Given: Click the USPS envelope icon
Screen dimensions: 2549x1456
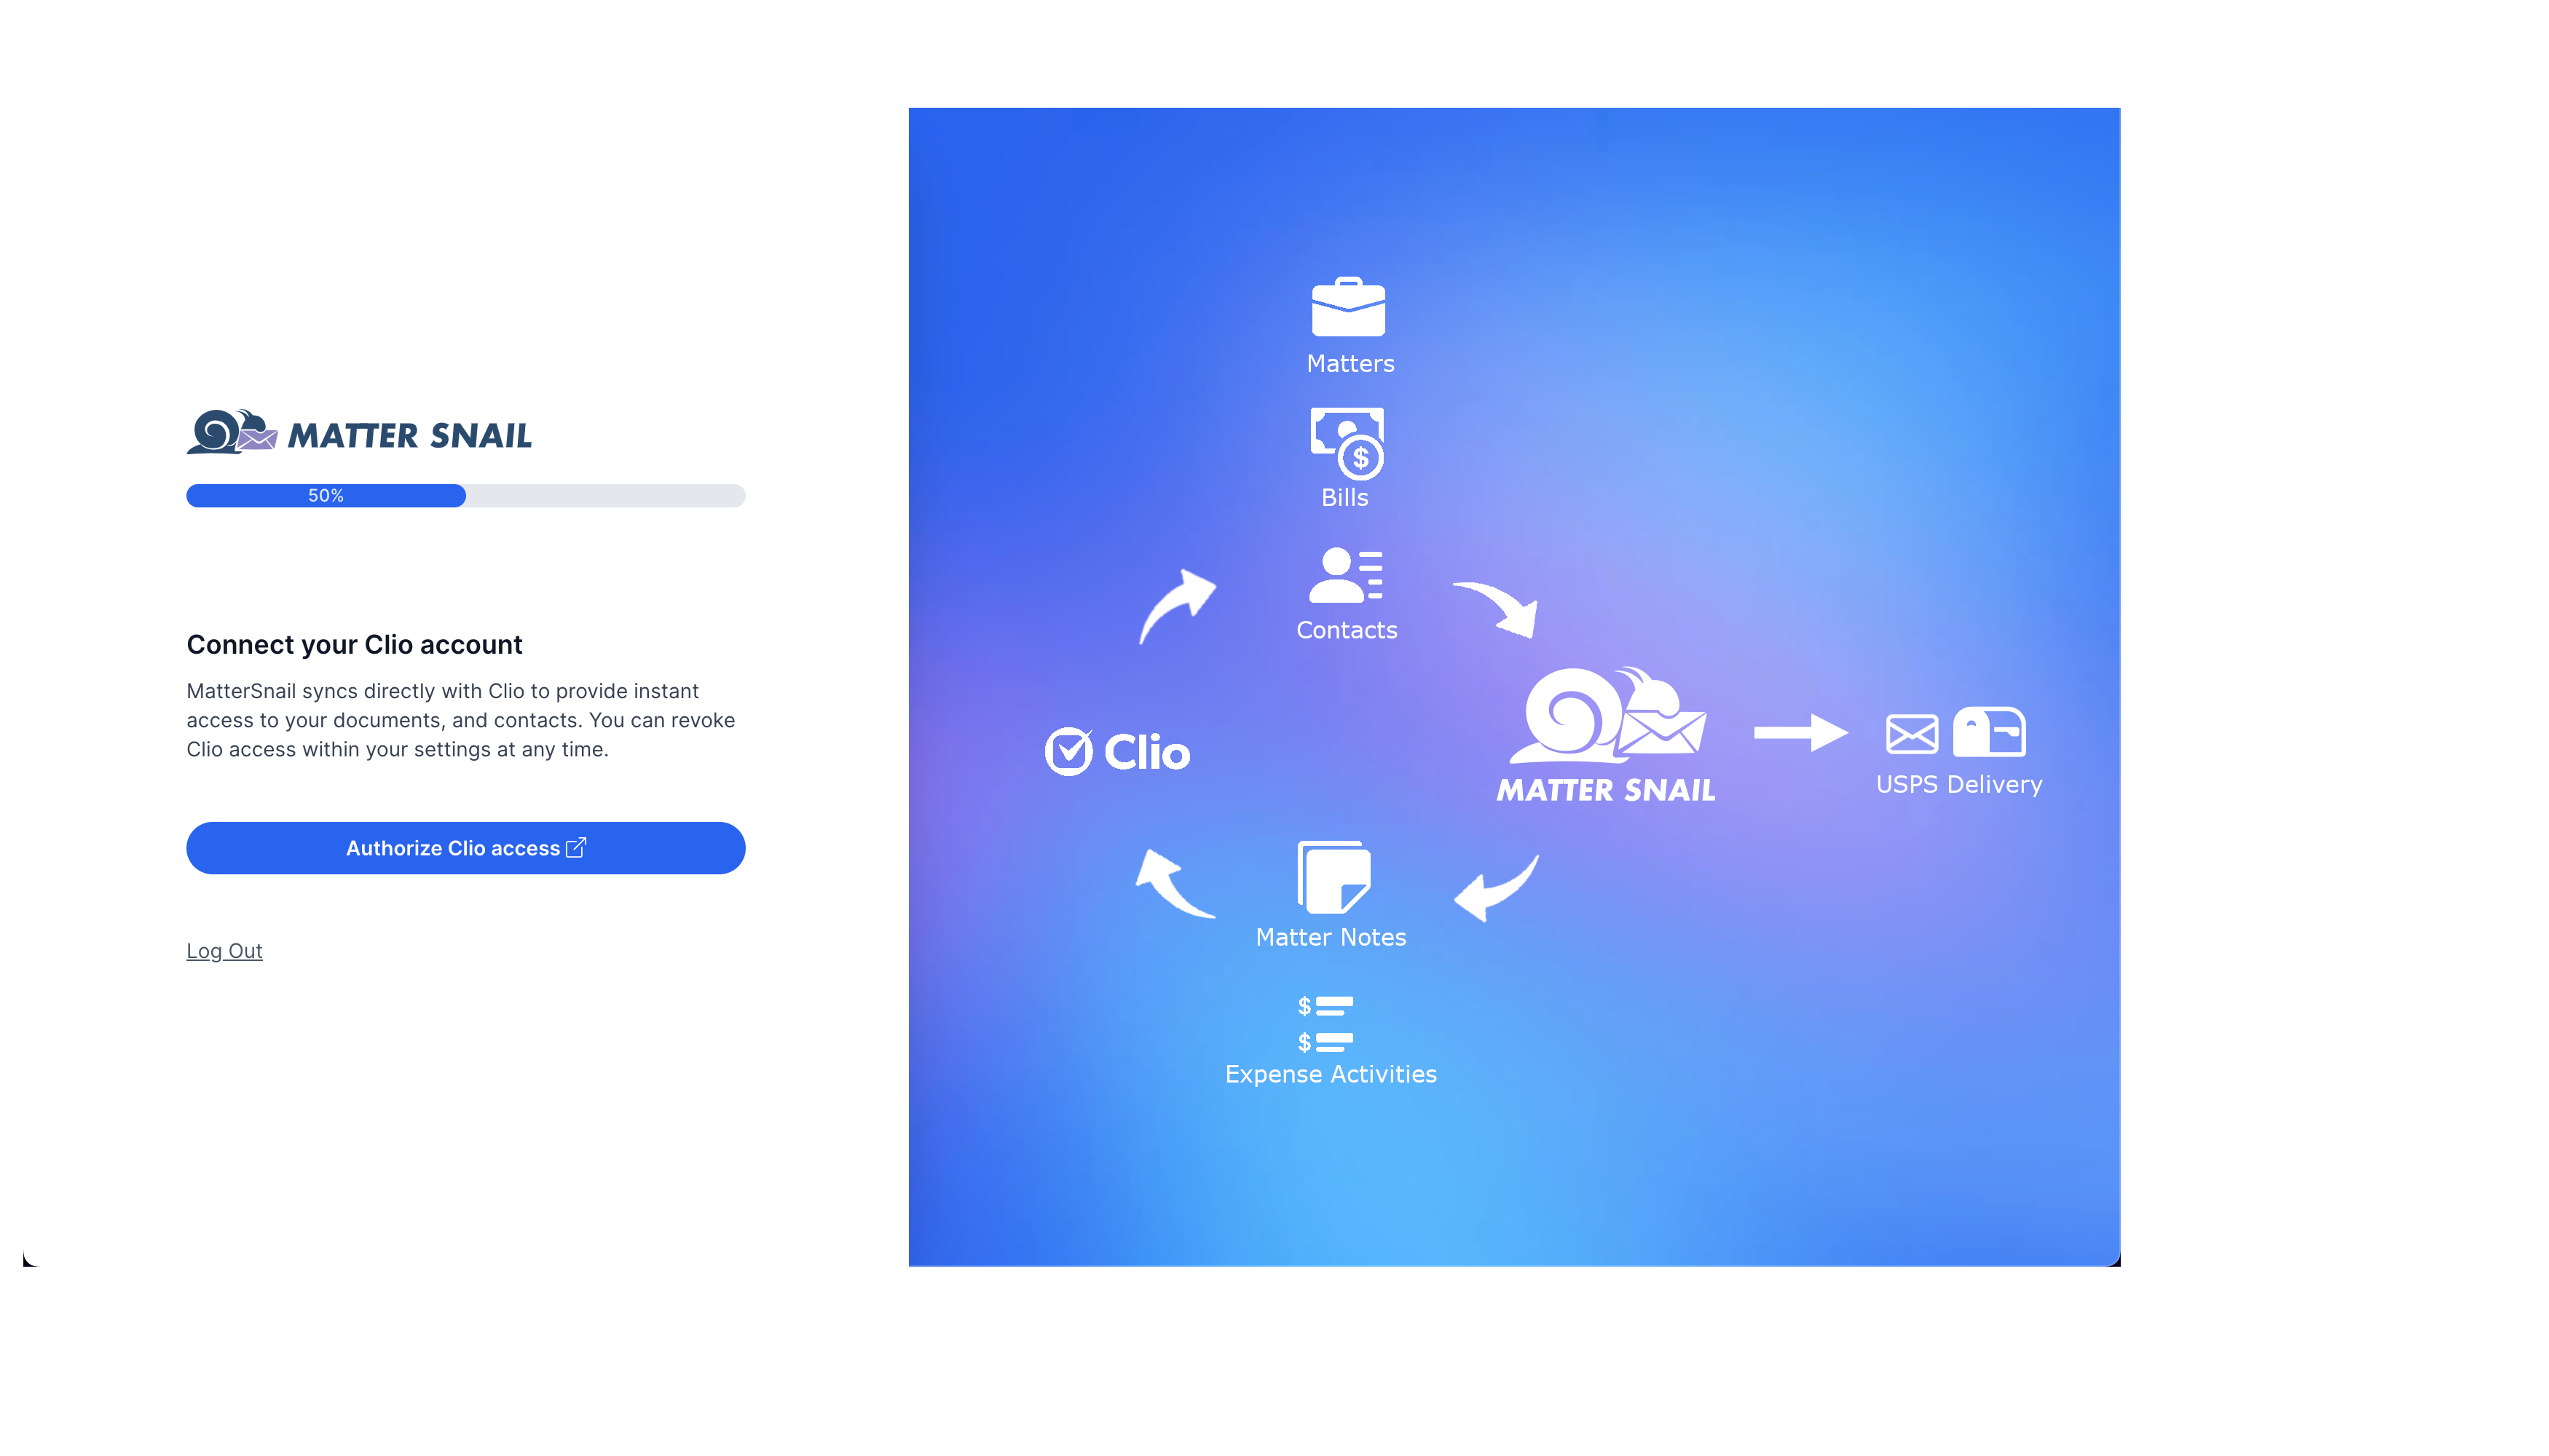Looking at the screenshot, I should point(1911,733).
